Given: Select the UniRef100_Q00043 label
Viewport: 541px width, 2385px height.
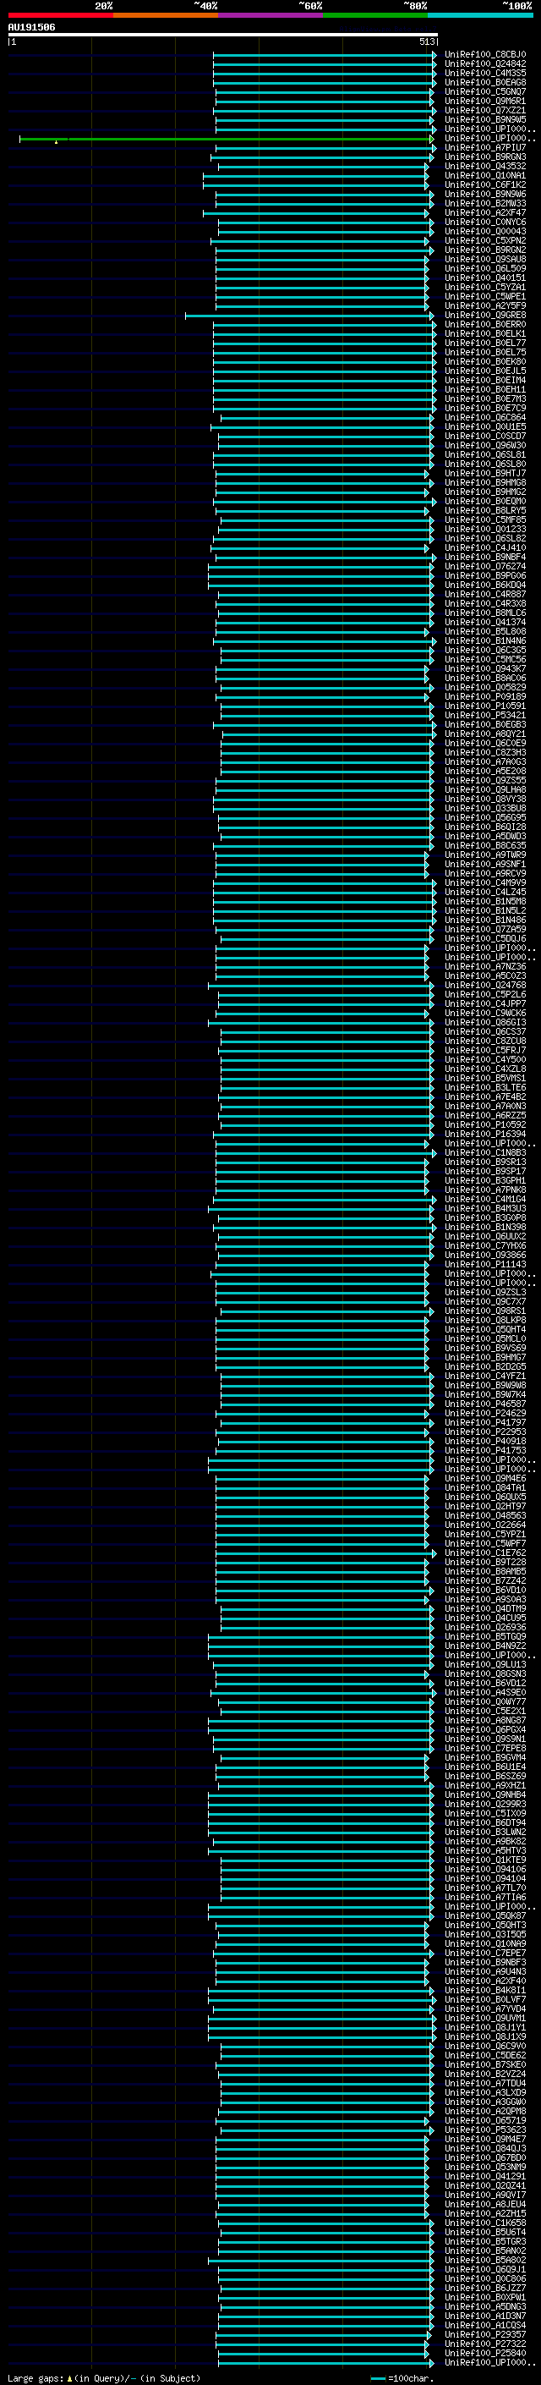Looking at the screenshot, I should [484, 232].
